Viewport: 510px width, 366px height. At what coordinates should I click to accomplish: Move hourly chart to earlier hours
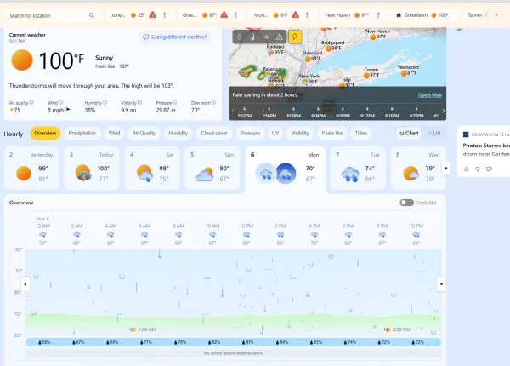pyautogui.click(x=25, y=284)
